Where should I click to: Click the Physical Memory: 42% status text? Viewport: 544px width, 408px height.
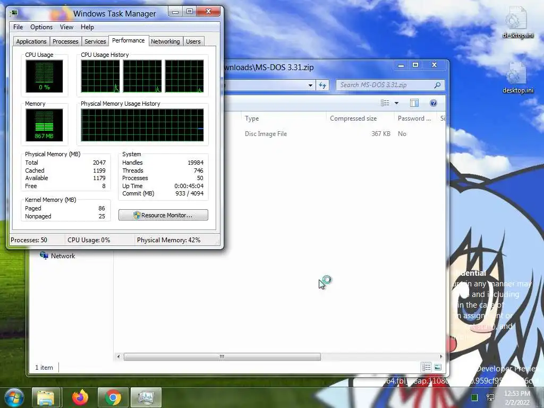tap(168, 240)
